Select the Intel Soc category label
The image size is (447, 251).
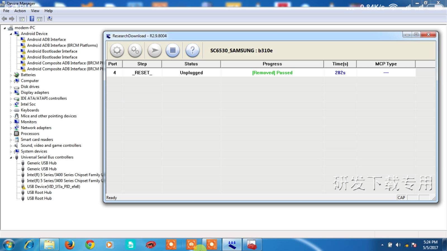(x=28, y=104)
